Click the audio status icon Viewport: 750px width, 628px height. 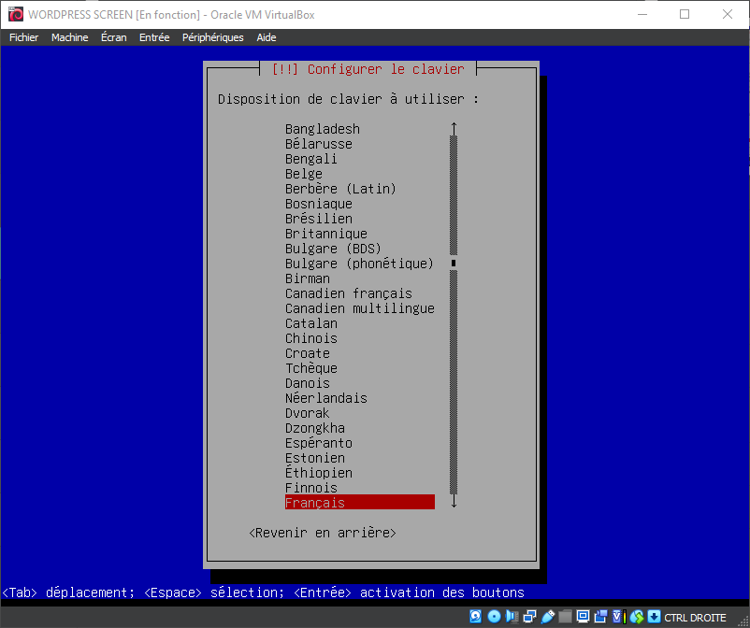512,617
